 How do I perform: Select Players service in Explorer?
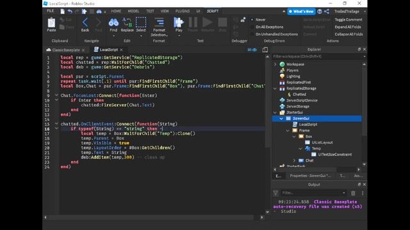coord(292,70)
